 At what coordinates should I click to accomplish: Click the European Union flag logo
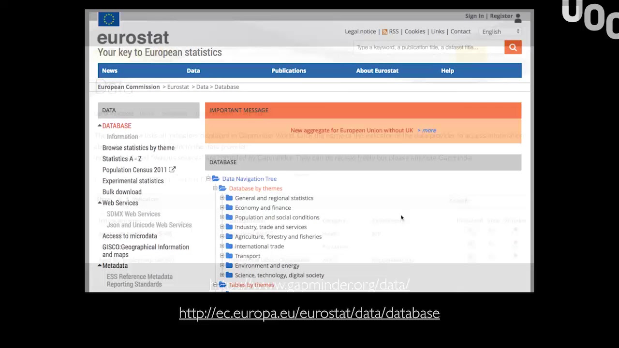[108, 19]
